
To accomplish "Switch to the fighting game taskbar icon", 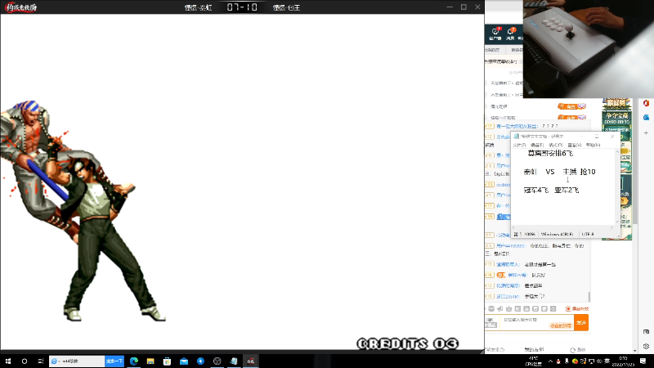I will (x=251, y=361).
